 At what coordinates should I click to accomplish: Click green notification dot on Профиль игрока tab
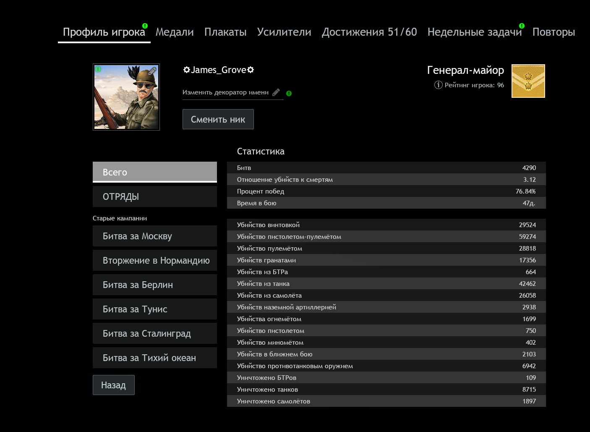[x=145, y=26]
